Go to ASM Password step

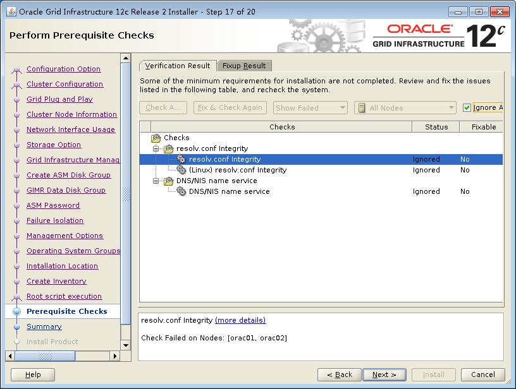pos(53,205)
